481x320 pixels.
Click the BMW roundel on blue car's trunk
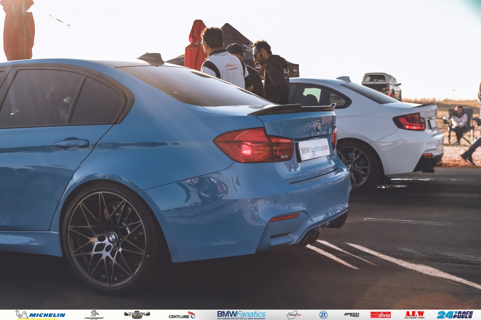pyautogui.click(x=319, y=126)
